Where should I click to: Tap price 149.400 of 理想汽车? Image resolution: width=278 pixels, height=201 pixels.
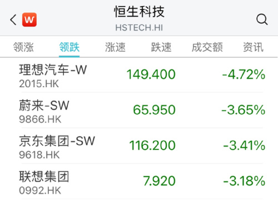coord(151,74)
